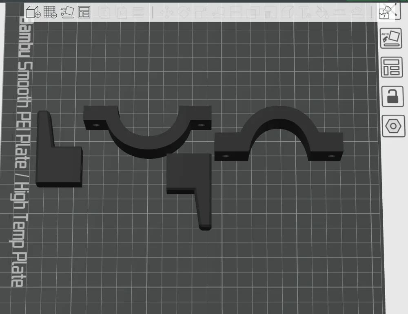408x314 pixels.
Task: Activate the Color painting bucket tool
Action: pos(322,12)
